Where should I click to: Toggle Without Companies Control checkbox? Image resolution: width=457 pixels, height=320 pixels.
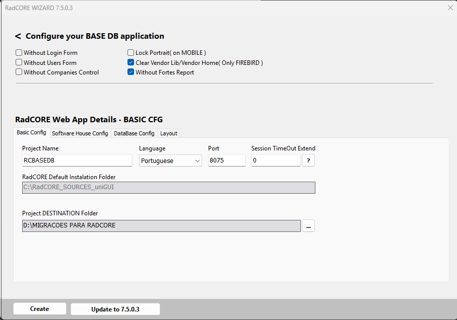point(19,72)
